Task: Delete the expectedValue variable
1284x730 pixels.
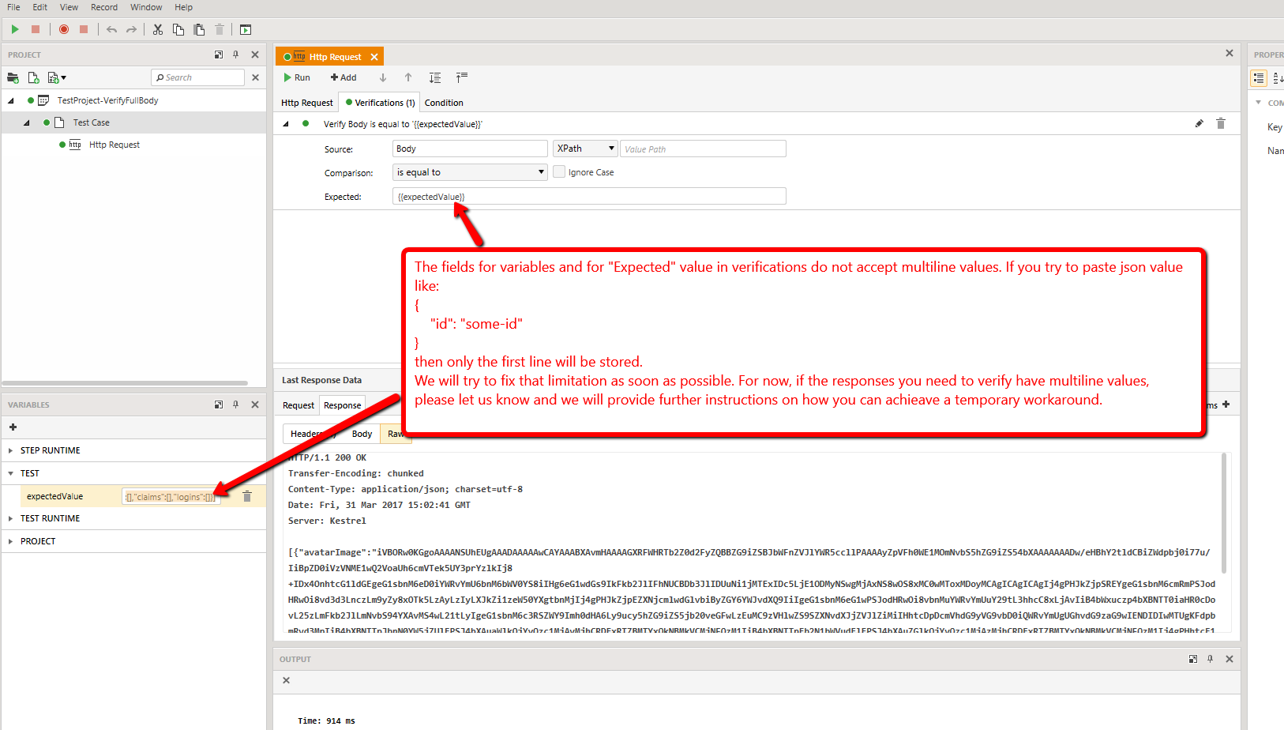Action: click(247, 496)
